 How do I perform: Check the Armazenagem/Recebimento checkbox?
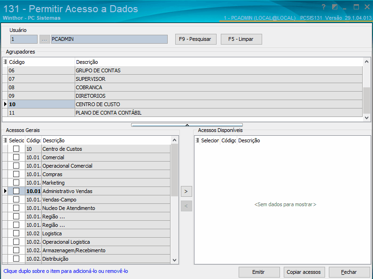16,250
